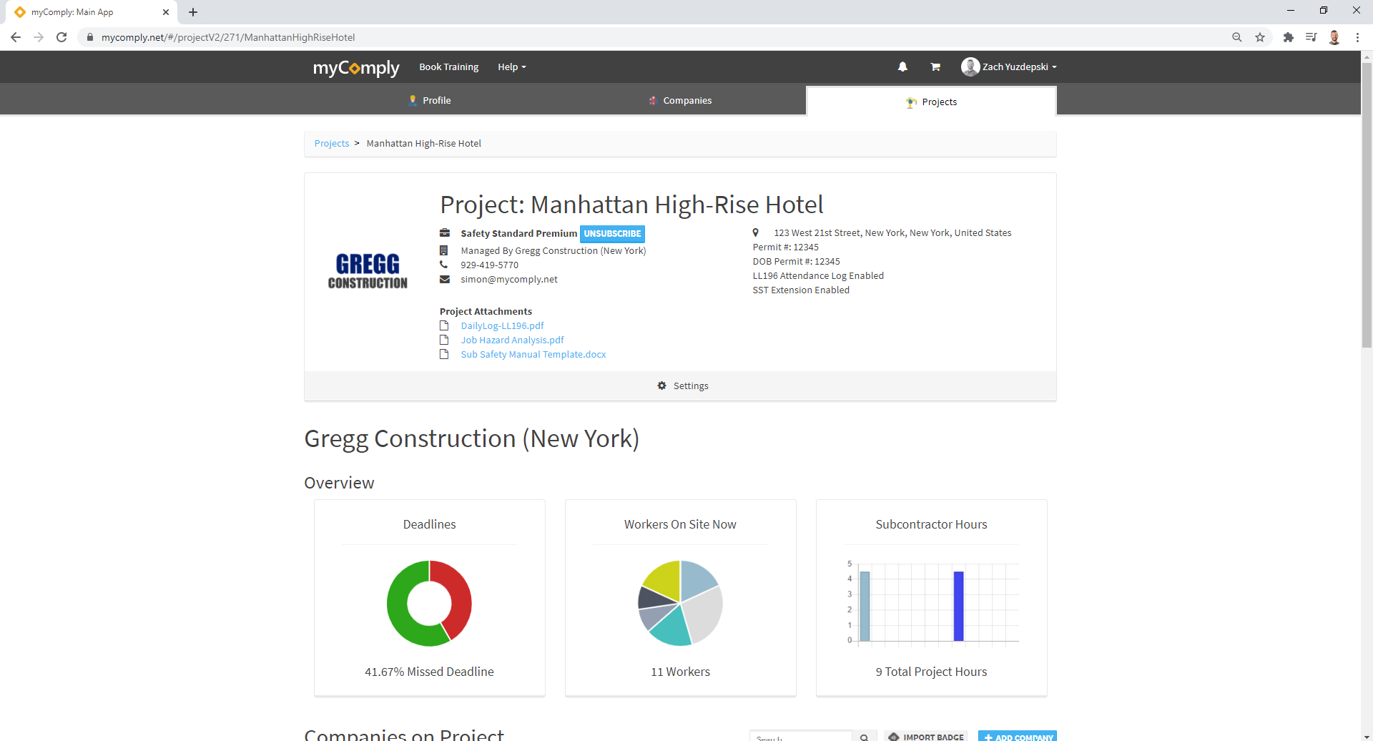Image resolution: width=1373 pixels, height=741 pixels.
Task: Close the myComply browser tab
Action: coord(166,12)
